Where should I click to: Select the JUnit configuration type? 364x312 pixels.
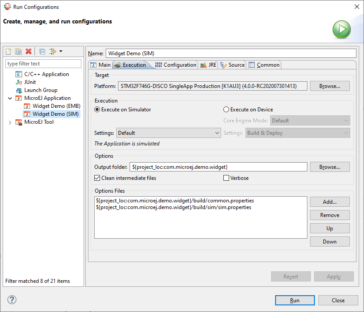click(31, 82)
